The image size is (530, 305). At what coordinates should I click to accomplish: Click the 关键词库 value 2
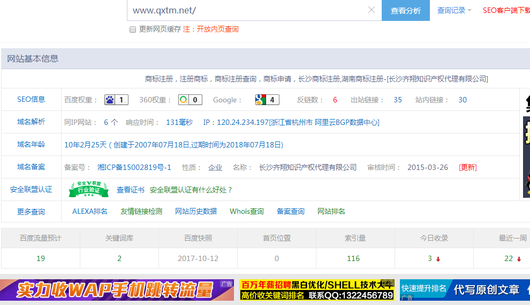(x=119, y=258)
